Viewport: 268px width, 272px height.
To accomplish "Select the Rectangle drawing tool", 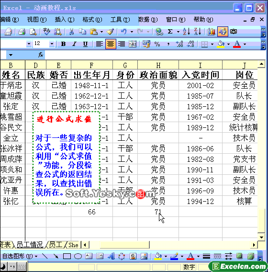I will tap(67, 256).
